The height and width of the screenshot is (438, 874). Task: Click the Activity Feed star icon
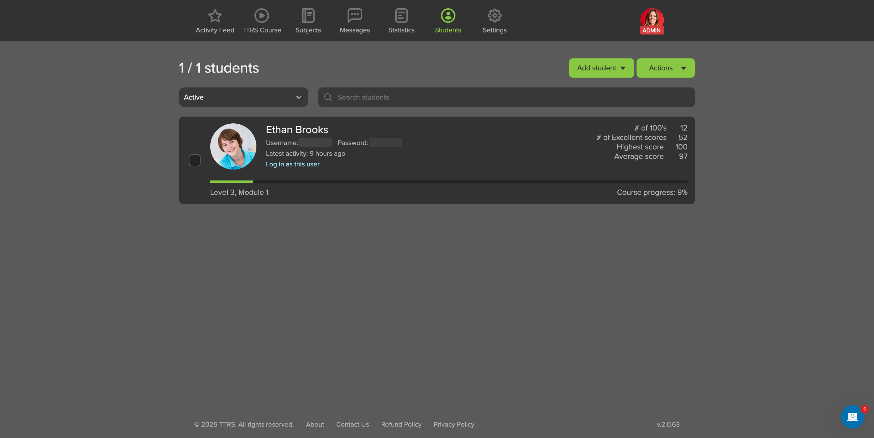pos(215,16)
